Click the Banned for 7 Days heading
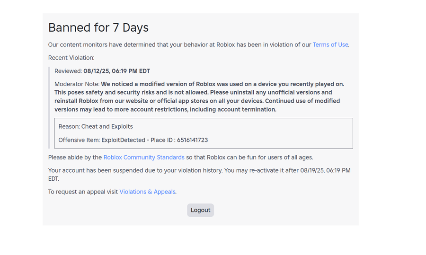 (98, 28)
